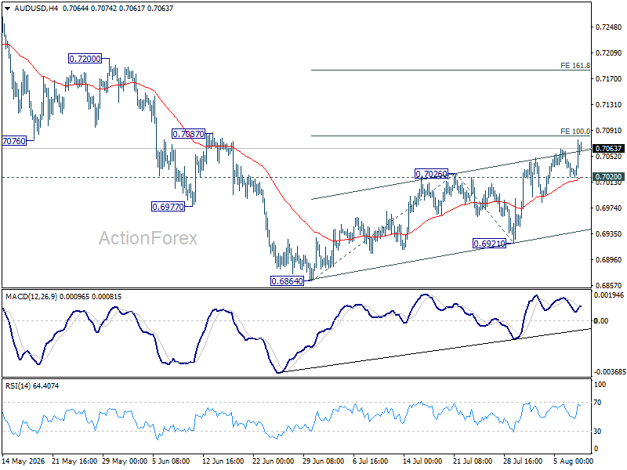Click the FE 161.8 Fibonacci level label
The image size is (627, 470).
(575, 66)
